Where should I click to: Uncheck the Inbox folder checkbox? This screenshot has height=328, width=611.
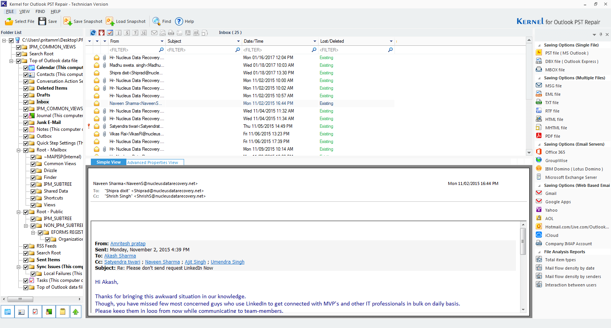click(x=26, y=102)
